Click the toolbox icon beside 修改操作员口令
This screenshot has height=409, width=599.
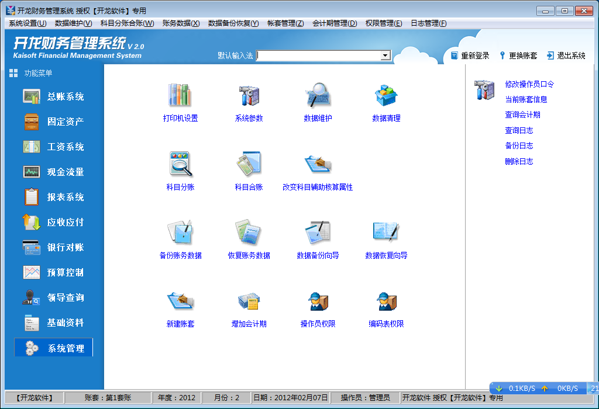(x=484, y=89)
